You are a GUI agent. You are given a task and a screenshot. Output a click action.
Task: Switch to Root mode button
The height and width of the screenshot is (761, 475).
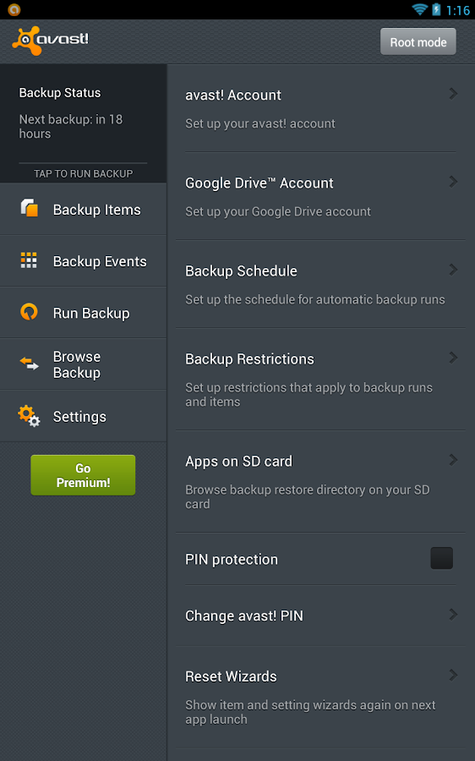coord(418,41)
